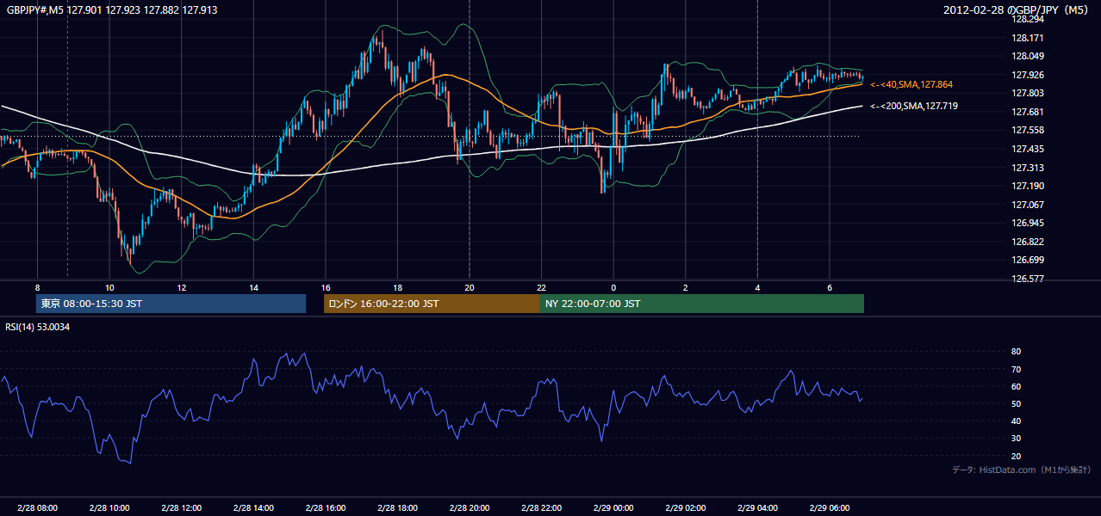This screenshot has height=516, width=1101.
Task: Click hour label 22 on time axis
Action: click(541, 287)
